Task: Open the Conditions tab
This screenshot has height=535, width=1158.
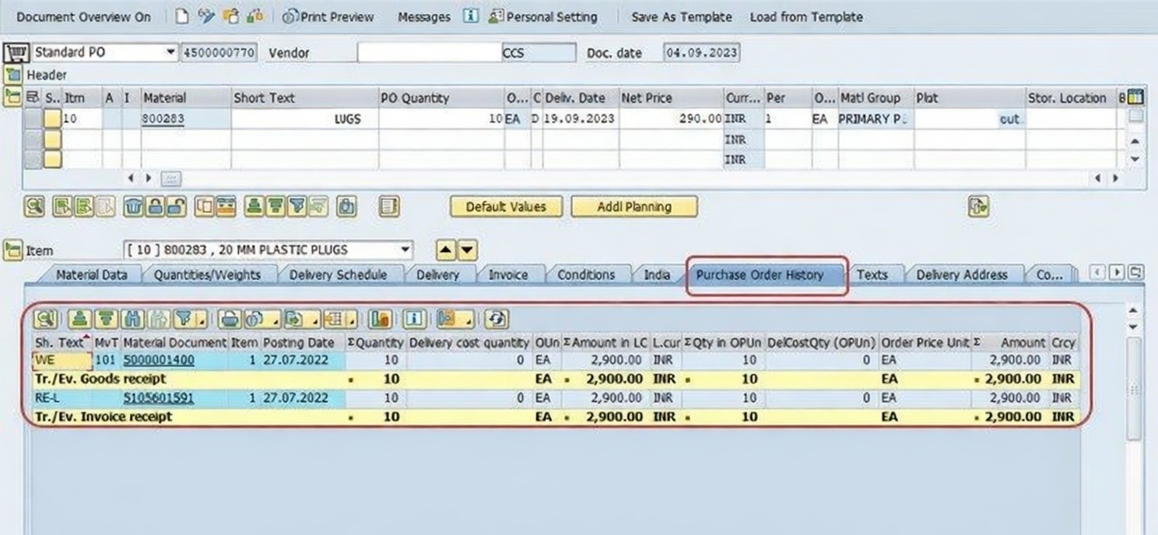Action: click(586, 274)
